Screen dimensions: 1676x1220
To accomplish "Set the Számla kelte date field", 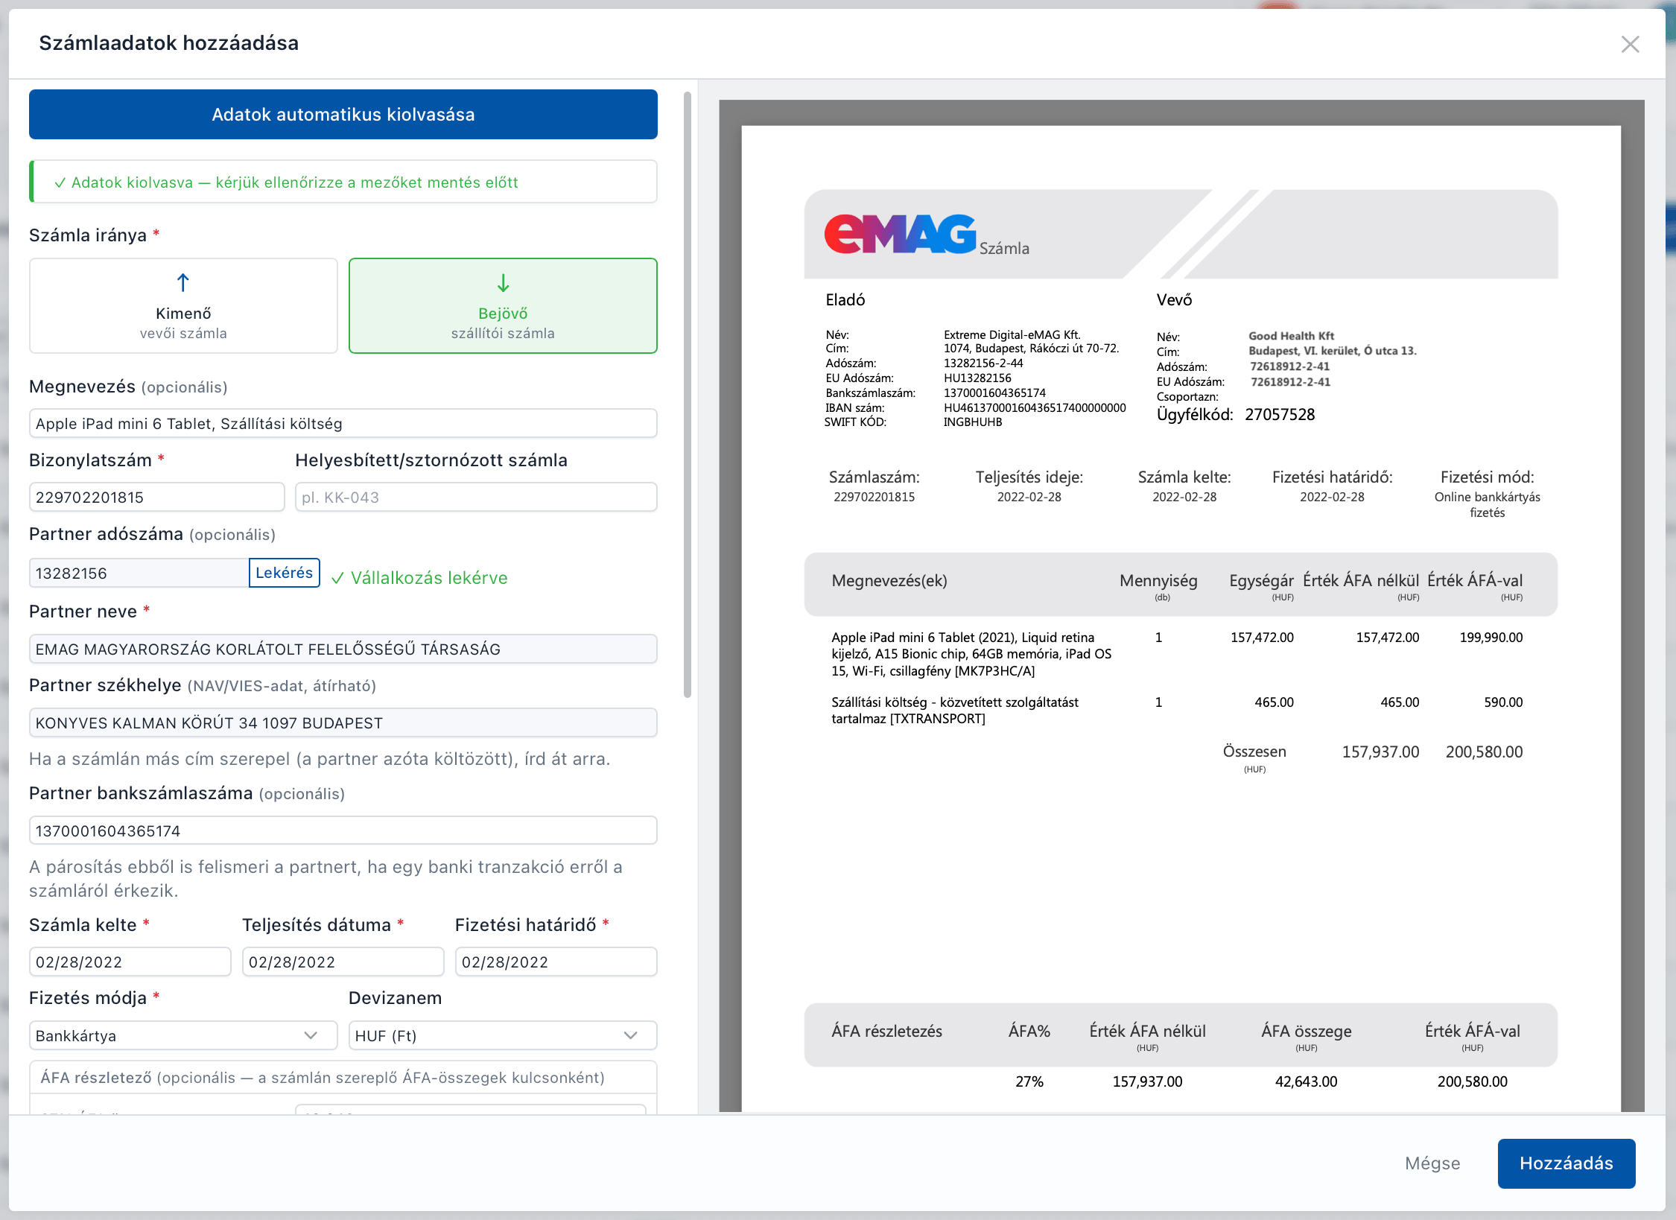I will (130, 962).
